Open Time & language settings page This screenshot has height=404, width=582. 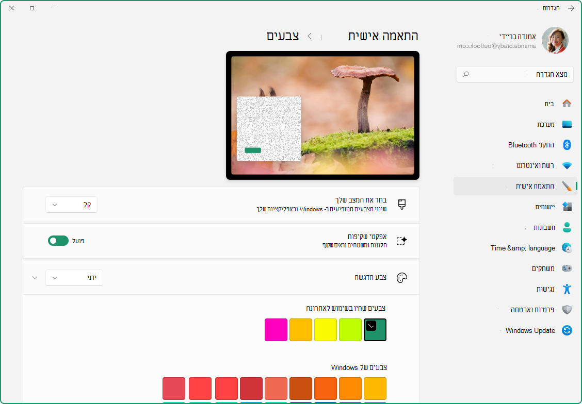pyautogui.click(x=515, y=248)
